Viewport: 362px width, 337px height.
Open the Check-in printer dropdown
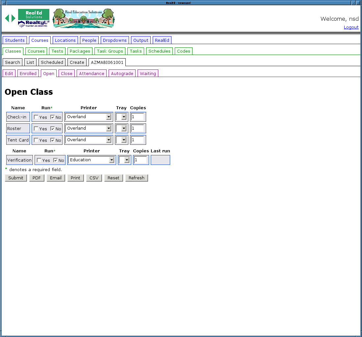89,117
